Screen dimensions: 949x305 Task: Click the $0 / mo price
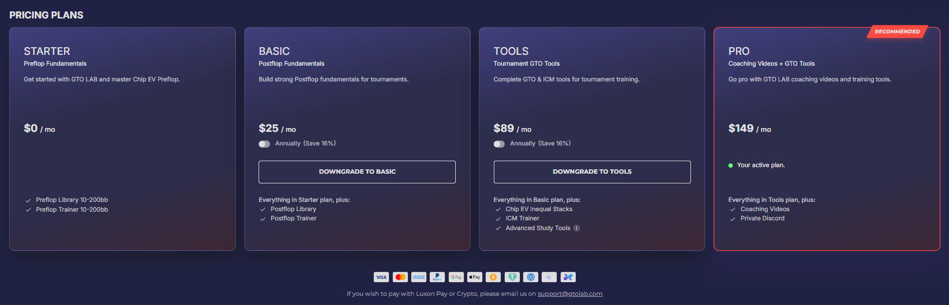click(40, 129)
